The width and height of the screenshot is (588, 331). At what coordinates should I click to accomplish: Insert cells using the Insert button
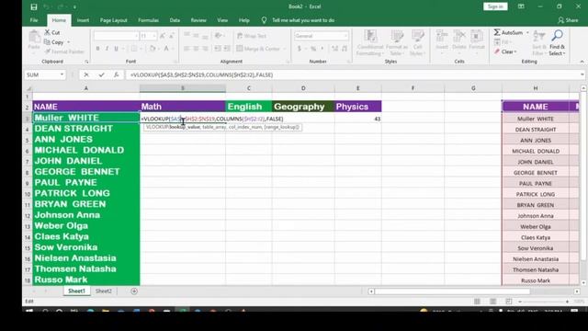point(442,41)
